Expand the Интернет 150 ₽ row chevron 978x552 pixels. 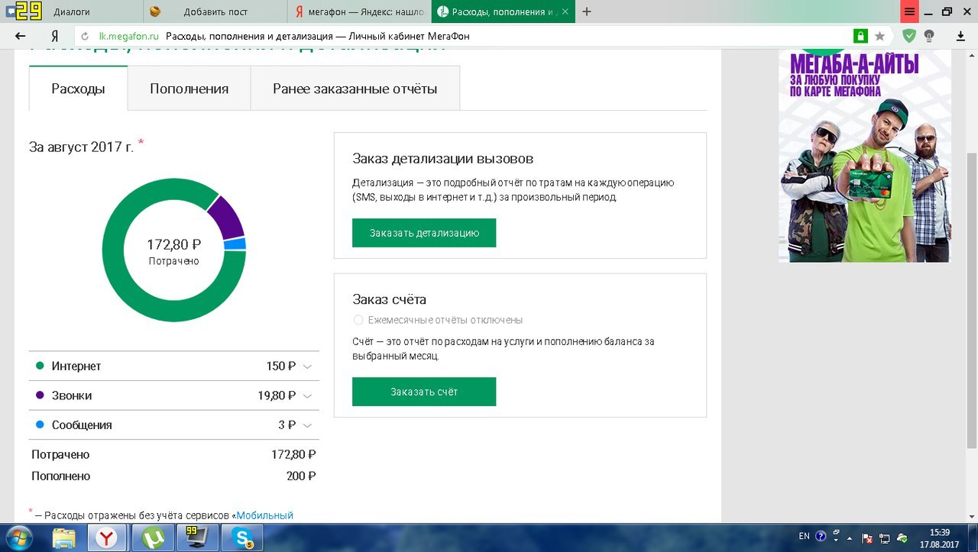pyautogui.click(x=307, y=366)
